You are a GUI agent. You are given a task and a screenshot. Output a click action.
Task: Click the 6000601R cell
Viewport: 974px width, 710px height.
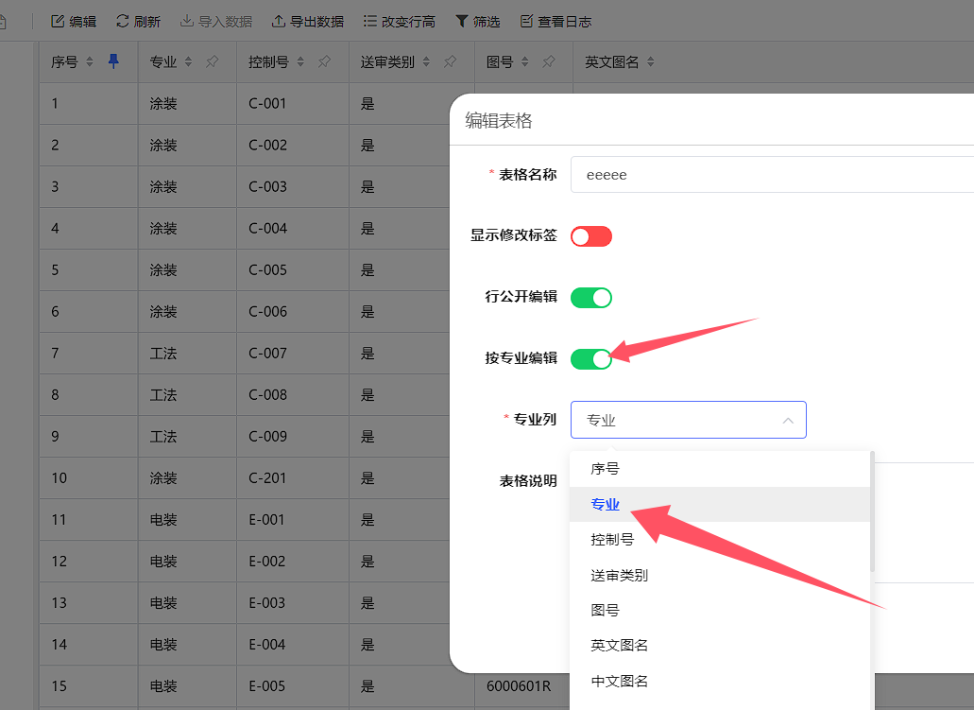pos(519,685)
